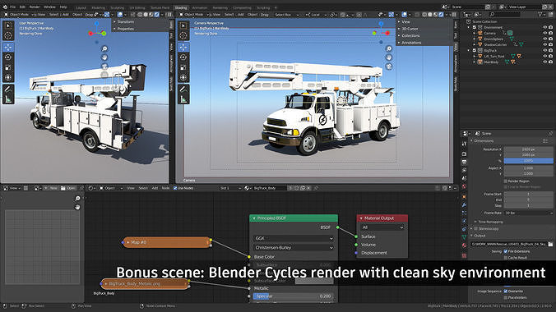Toggle camera view icon in Camera Perspective viewport
This screenshot has height=312, width=556.
(x=389, y=67)
